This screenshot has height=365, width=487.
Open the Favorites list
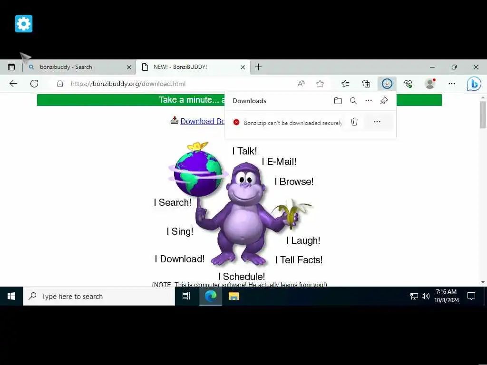pyautogui.click(x=345, y=84)
